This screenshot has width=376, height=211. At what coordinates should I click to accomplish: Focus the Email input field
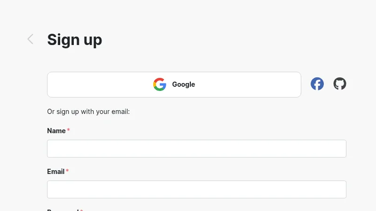point(196,189)
